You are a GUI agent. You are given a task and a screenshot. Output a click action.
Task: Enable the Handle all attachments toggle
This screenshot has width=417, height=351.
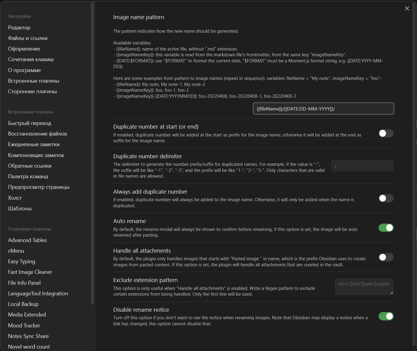pos(386,257)
